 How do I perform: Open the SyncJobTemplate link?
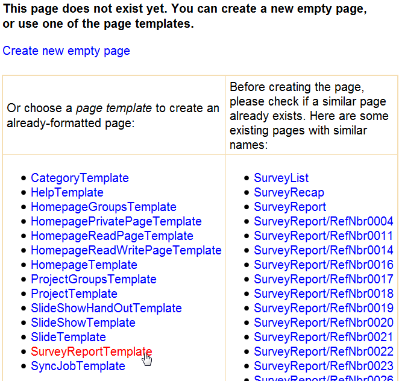(x=78, y=366)
